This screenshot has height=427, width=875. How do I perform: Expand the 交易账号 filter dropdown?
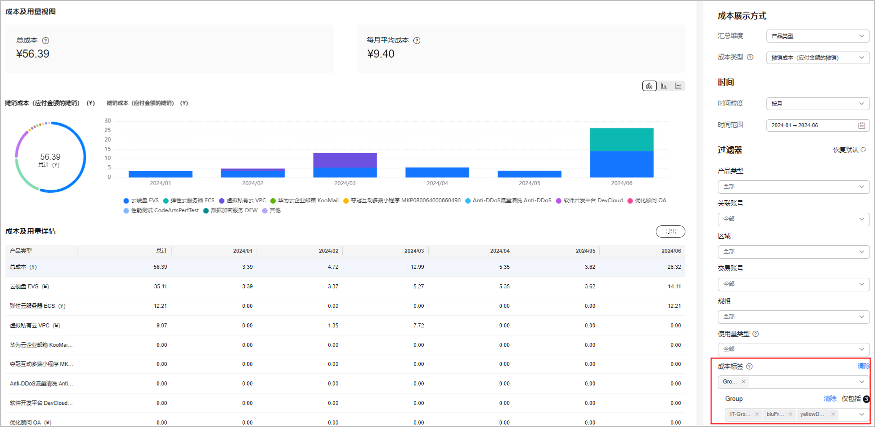(794, 284)
